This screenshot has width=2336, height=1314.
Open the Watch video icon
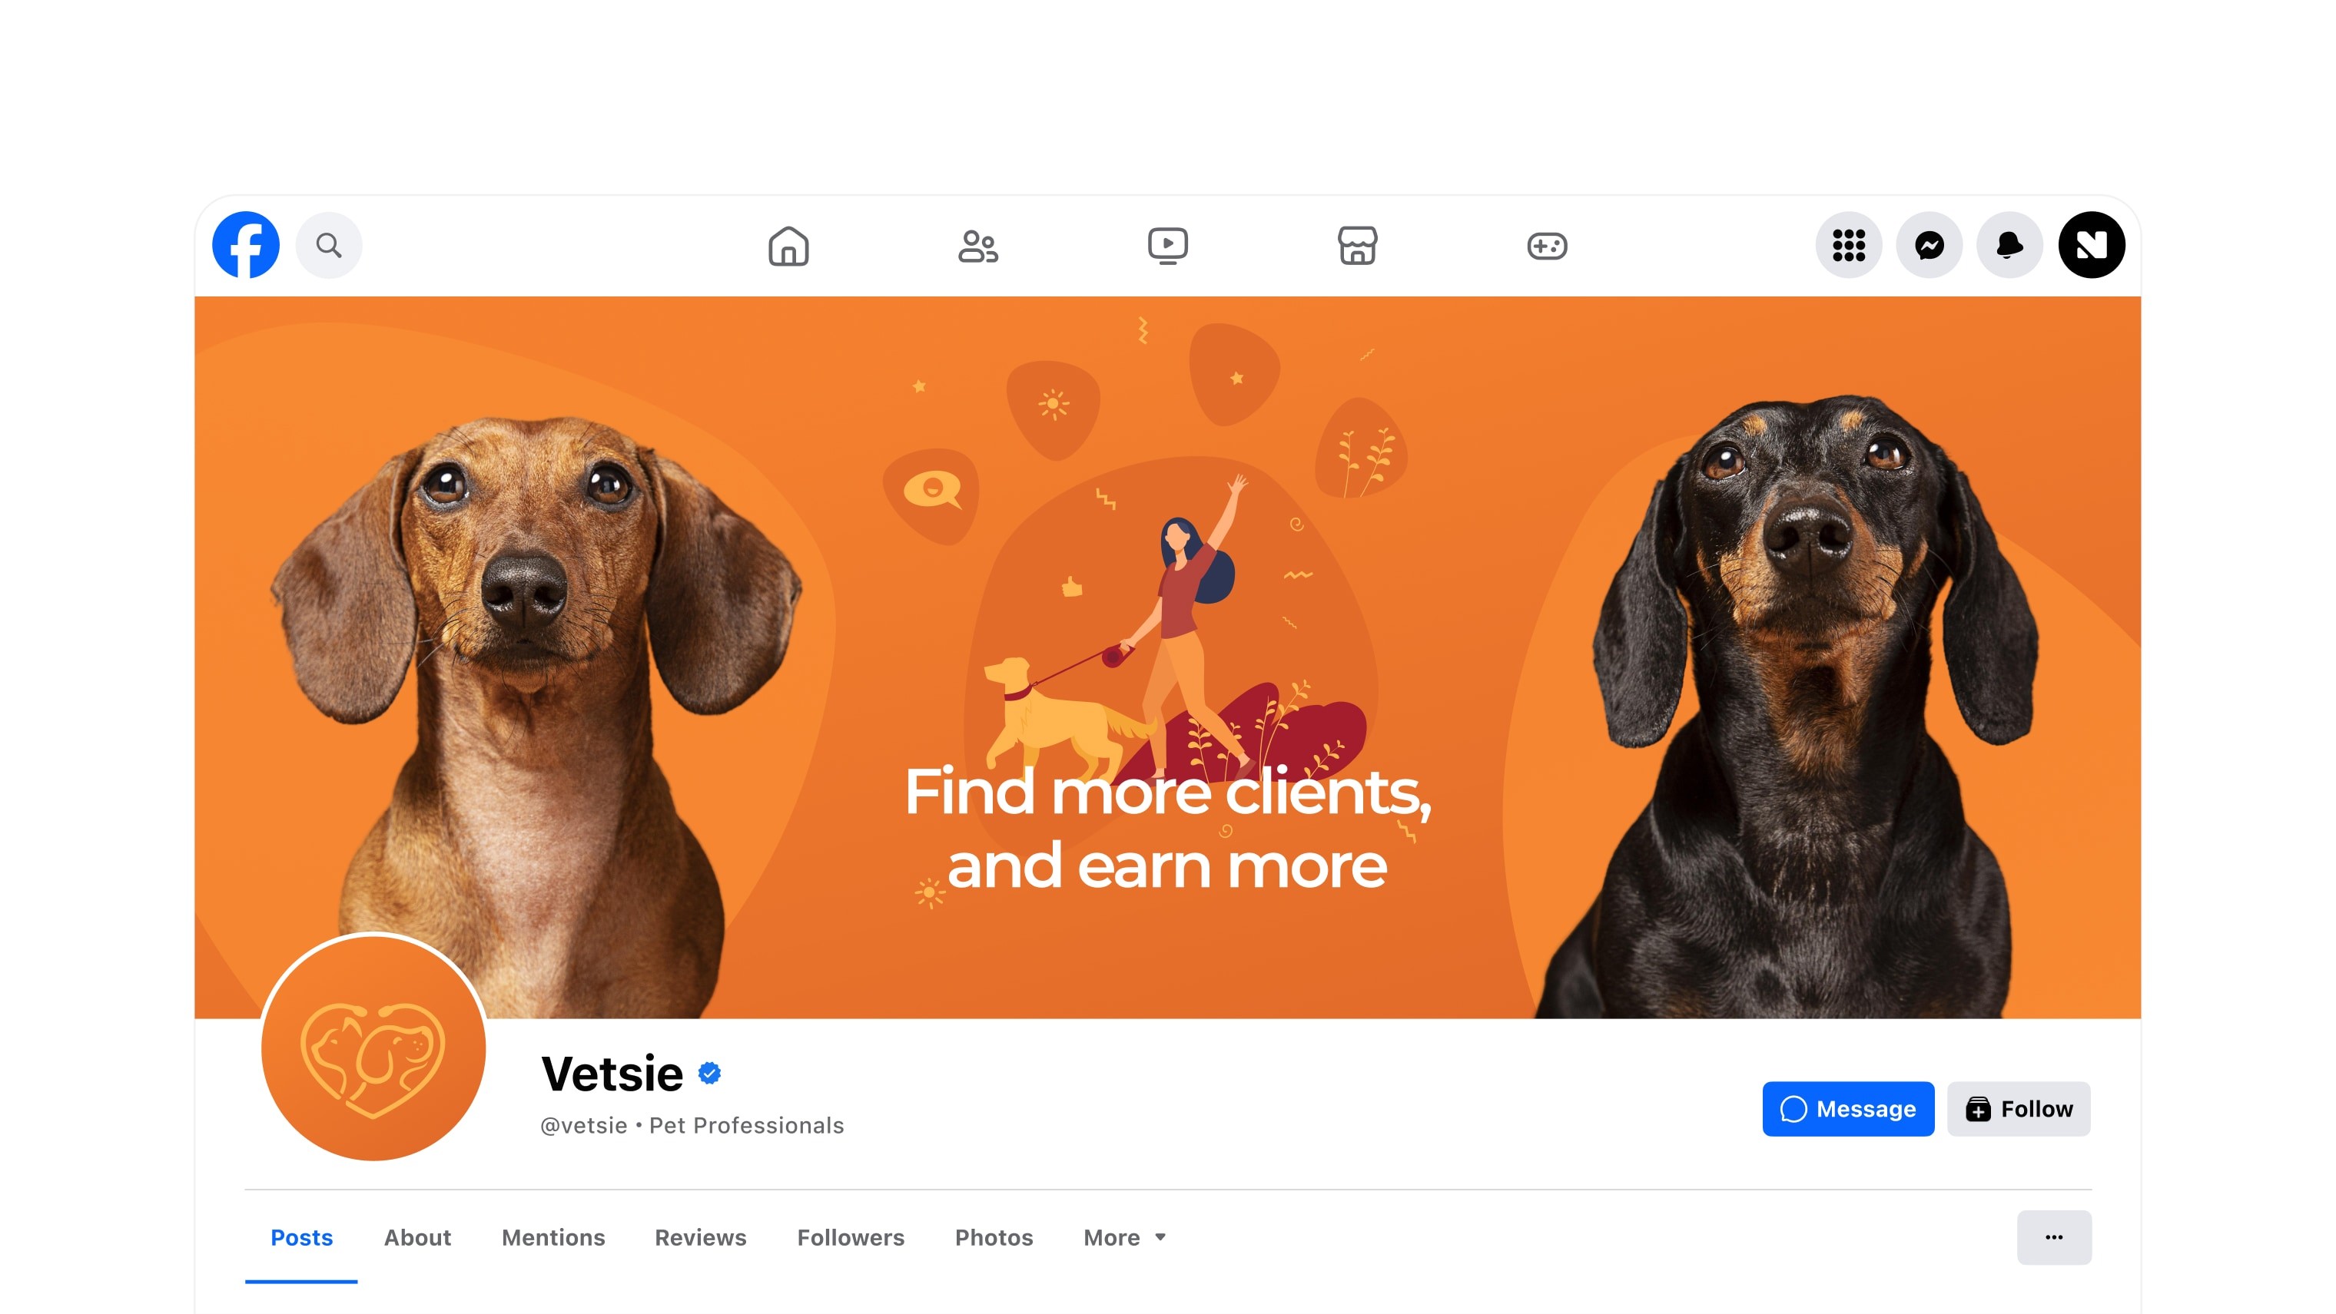click(x=1168, y=246)
